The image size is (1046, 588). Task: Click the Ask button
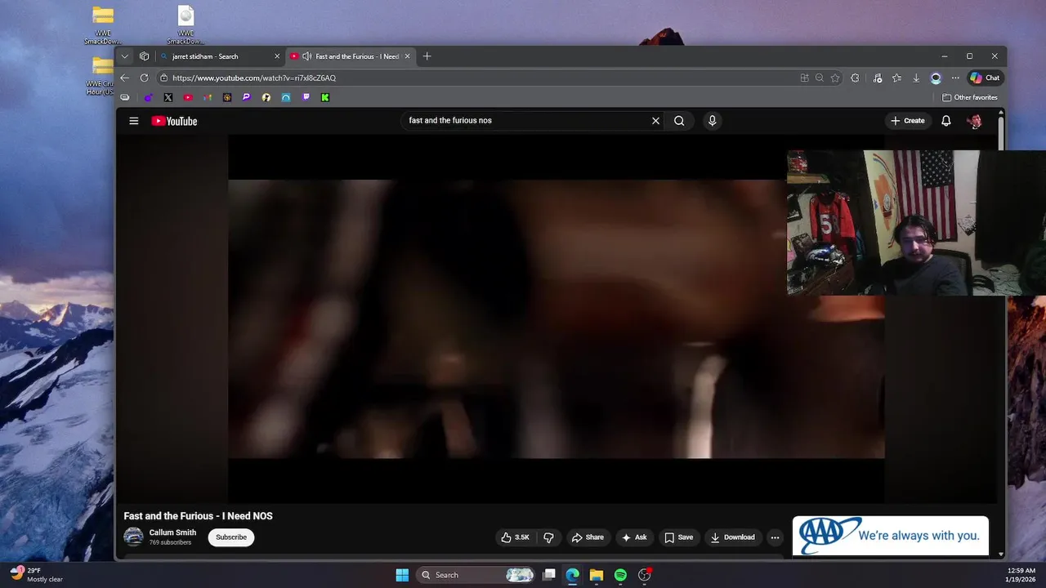point(634,537)
